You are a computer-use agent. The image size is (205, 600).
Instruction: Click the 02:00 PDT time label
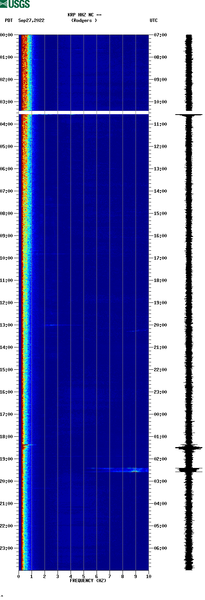click(x=6, y=80)
